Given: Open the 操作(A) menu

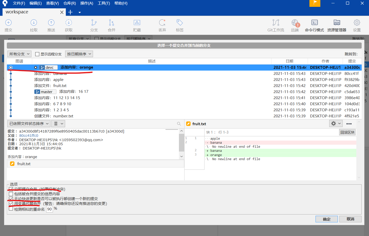Looking at the screenshot, I should click(x=87, y=3).
